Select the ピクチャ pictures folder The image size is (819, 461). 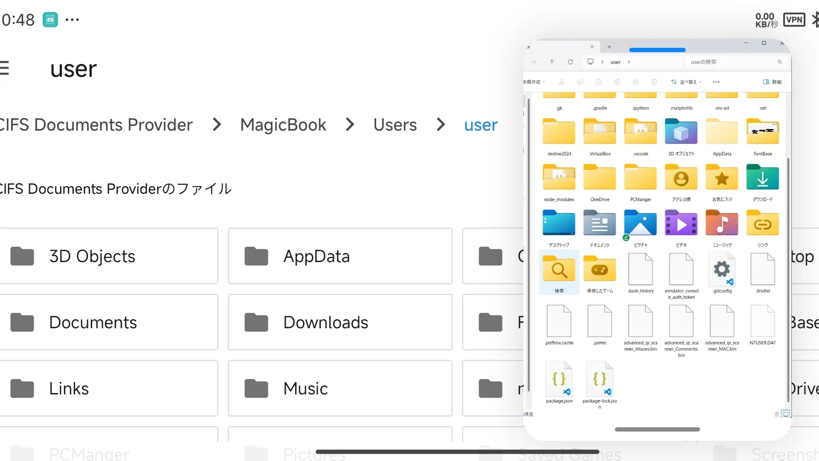tap(641, 228)
